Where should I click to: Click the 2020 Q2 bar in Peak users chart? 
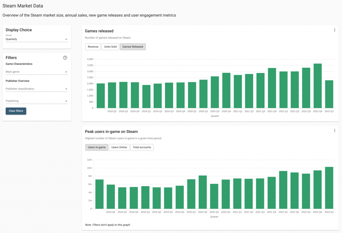(203, 192)
